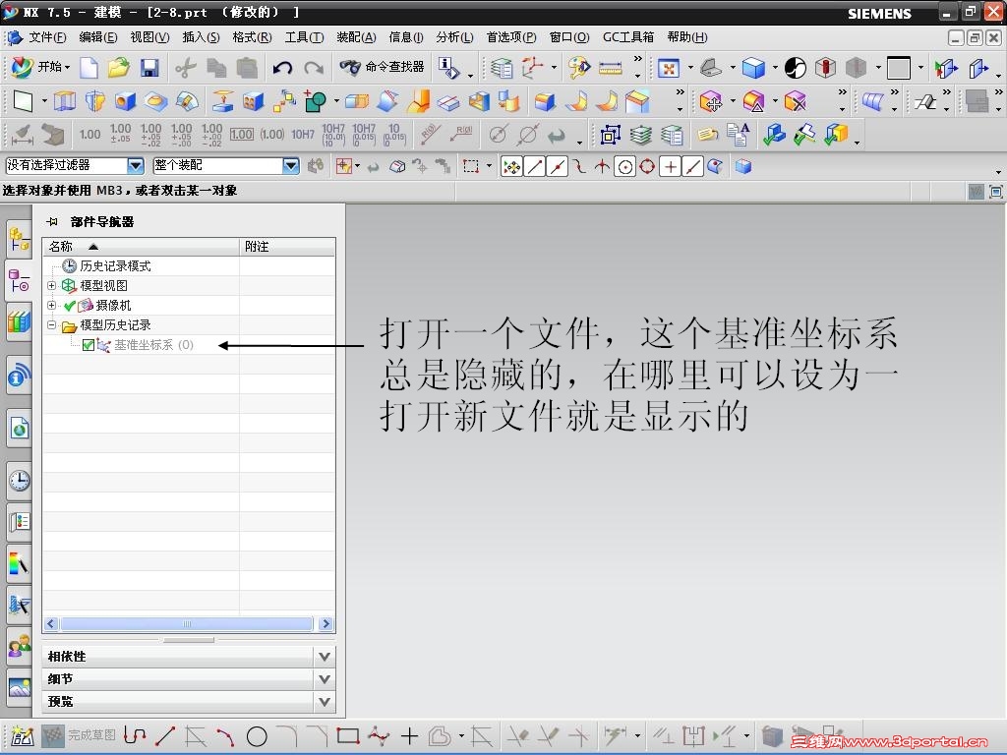Sort by the 名称 column header
Viewport: 1007px width, 755px height.
(142, 247)
